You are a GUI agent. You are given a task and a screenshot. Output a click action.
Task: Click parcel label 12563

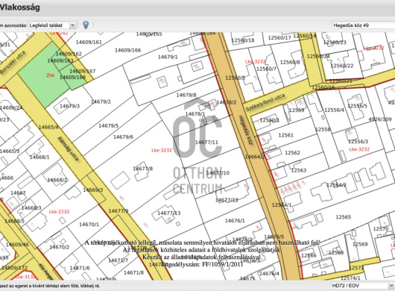(x=299, y=170)
